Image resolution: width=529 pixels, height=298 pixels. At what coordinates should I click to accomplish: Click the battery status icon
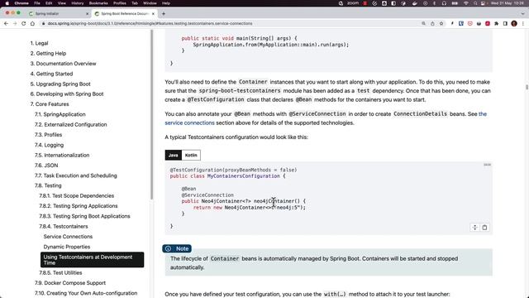[x=455, y=3]
